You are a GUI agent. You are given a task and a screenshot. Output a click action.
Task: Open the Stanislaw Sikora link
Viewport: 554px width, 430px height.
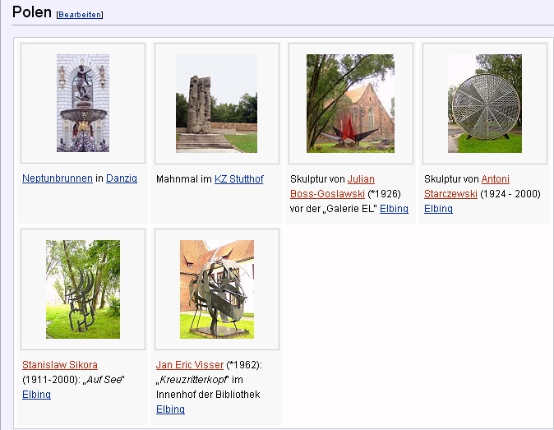60,365
